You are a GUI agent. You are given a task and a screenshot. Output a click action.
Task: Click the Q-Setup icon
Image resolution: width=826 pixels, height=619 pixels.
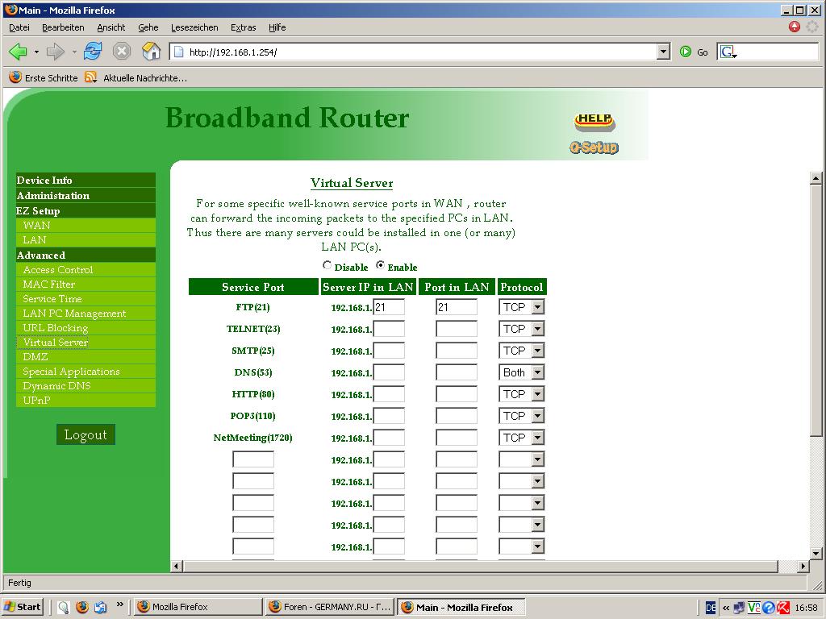594,147
